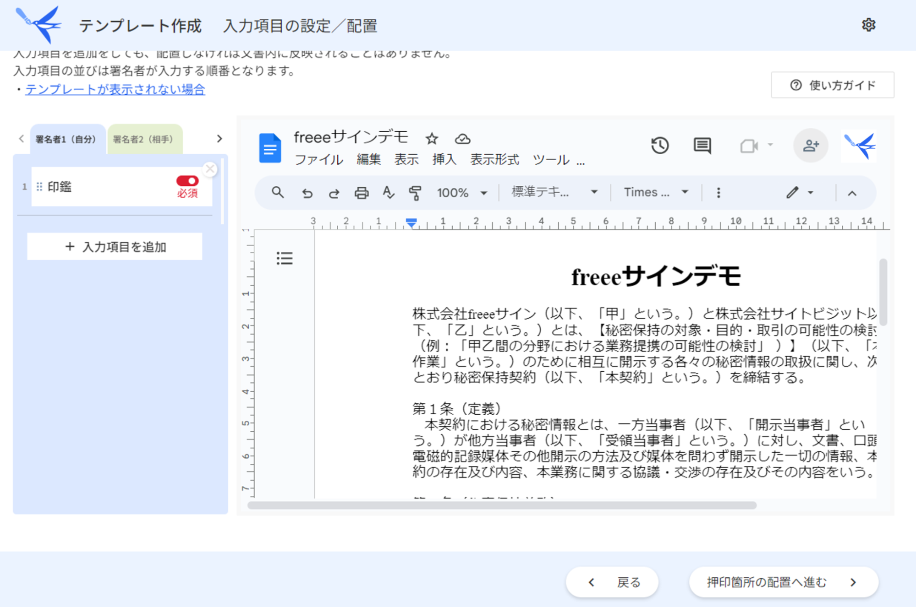Viewport: 916px width, 607px height.
Task: Remove the 印鑑 item with X button
Action: pos(210,169)
